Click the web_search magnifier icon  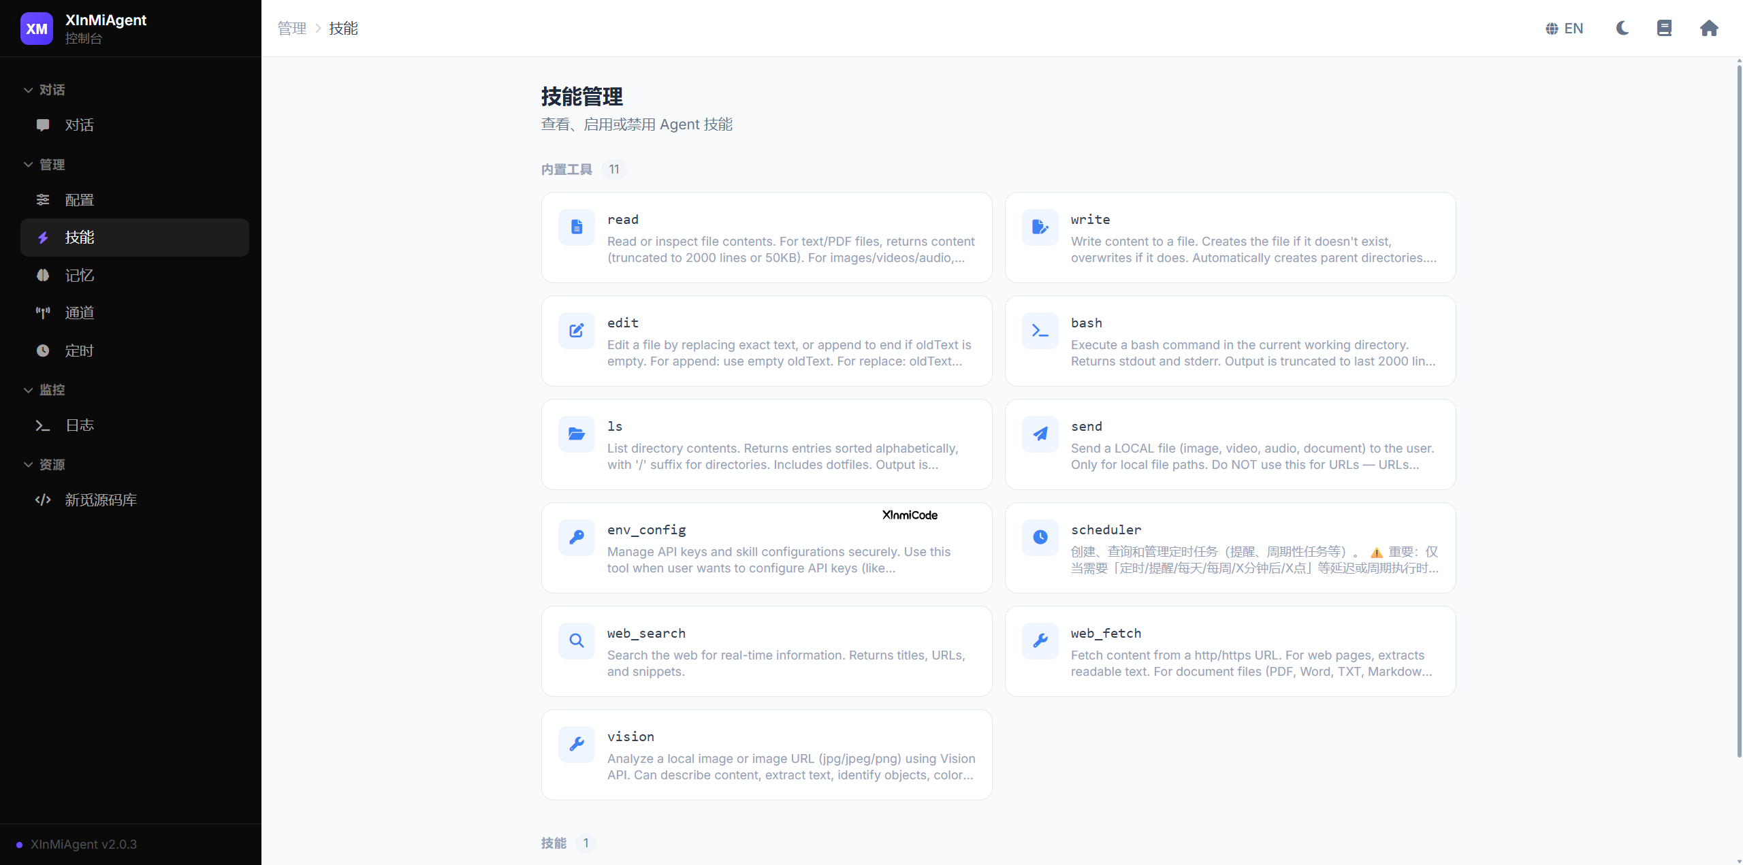click(577, 641)
